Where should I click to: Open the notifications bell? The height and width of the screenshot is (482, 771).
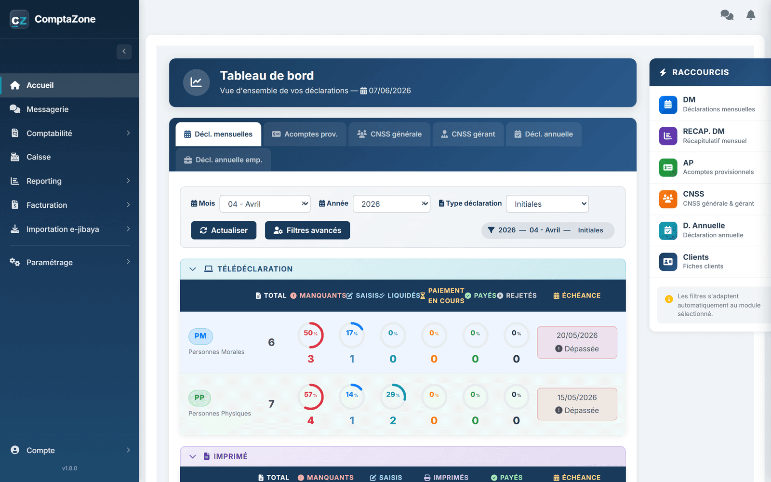[751, 15]
